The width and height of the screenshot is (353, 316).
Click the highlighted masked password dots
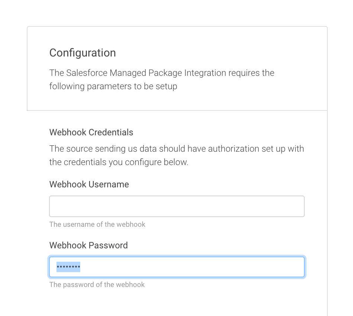pos(68,267)
